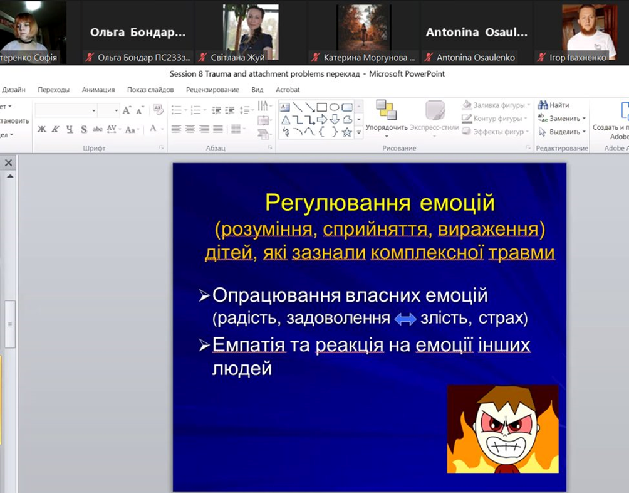629x493 pixels.
Task: Click the center text alignment icon
Action: coord(190,129)
